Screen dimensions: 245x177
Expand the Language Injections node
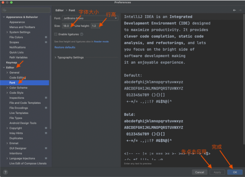[x=7, y=158]
